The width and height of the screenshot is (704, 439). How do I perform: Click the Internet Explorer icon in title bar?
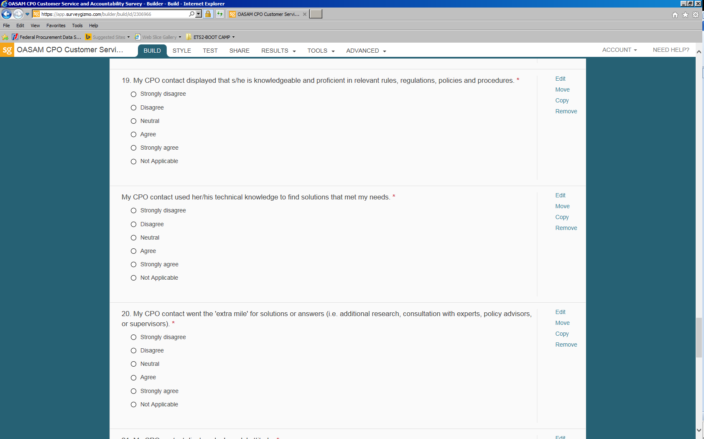(x=4, y=4)
